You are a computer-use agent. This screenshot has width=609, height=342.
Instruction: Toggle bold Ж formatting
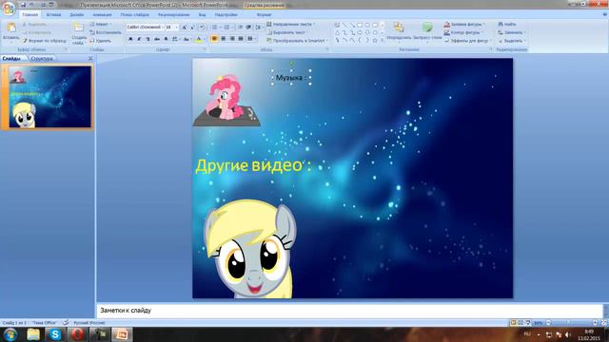point(130,39)
